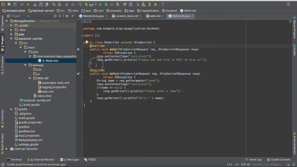Click the doPost override gutter icon

(x=78, y=74)
